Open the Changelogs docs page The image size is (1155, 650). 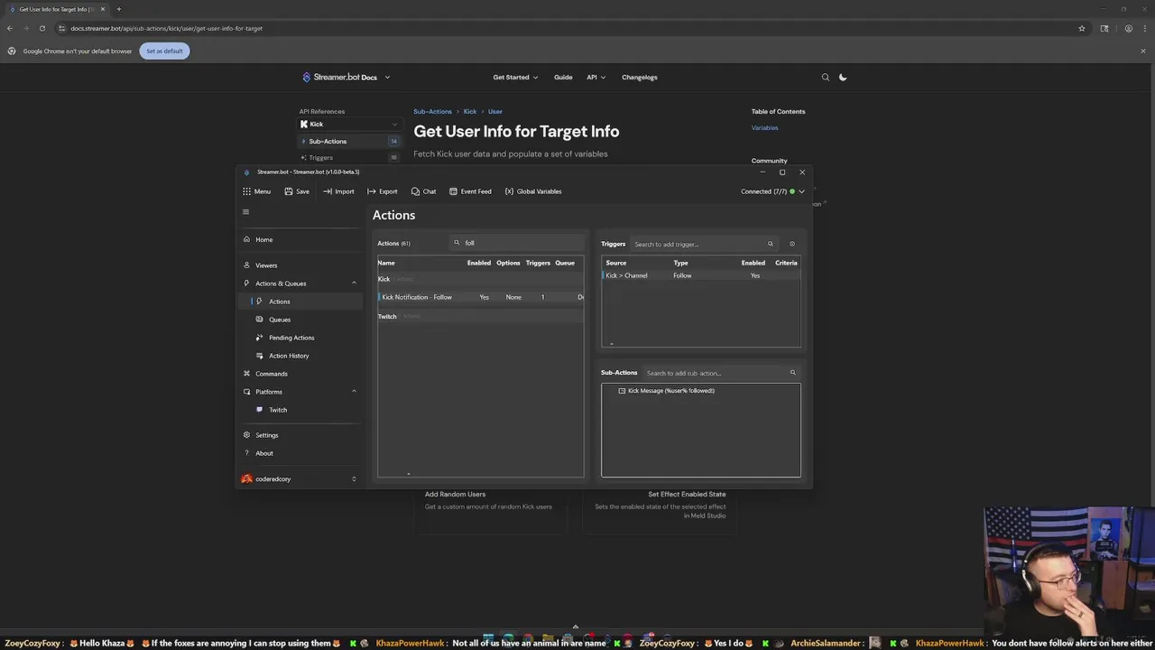pos(640,78)
